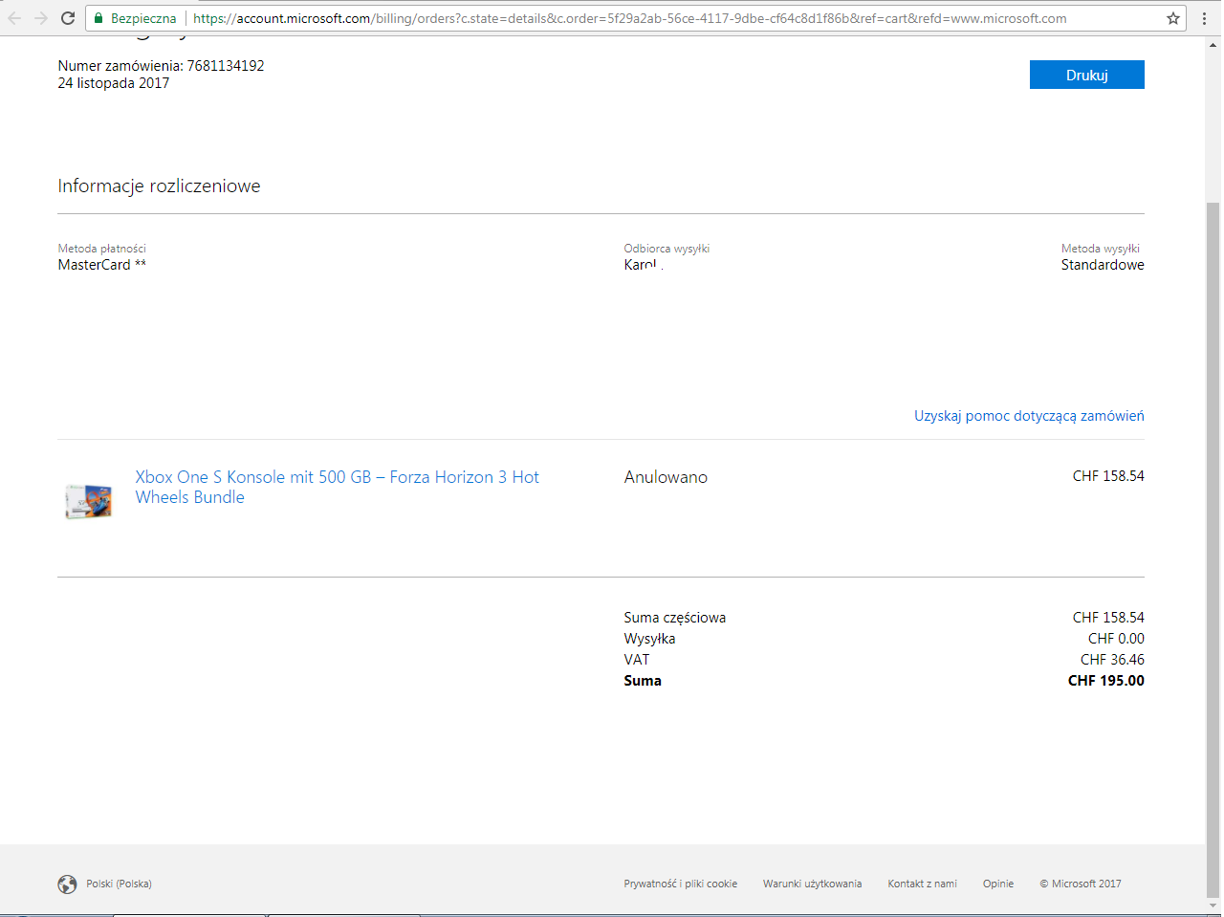
Task: Click scrollbar up arrow
Action: (x=1213, y=43)
